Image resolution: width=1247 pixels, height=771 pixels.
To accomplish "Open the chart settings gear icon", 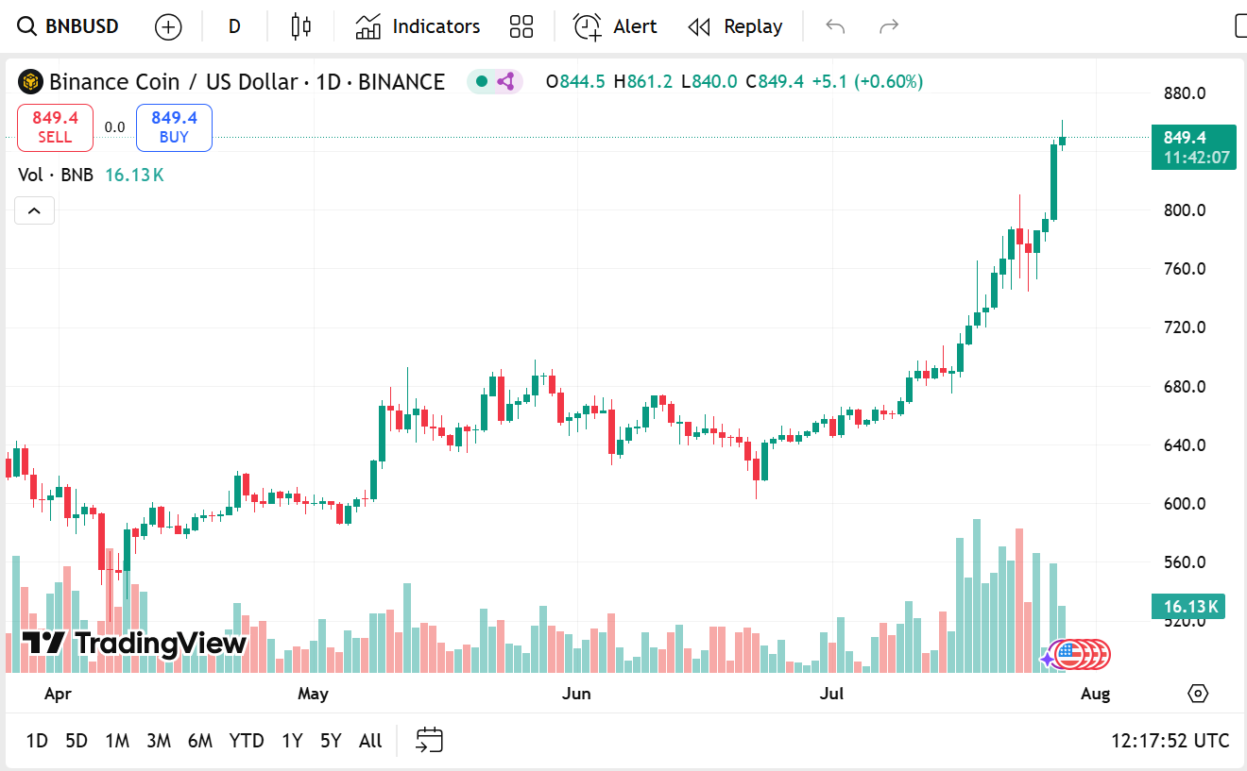I will click(x=1198, y=694).
